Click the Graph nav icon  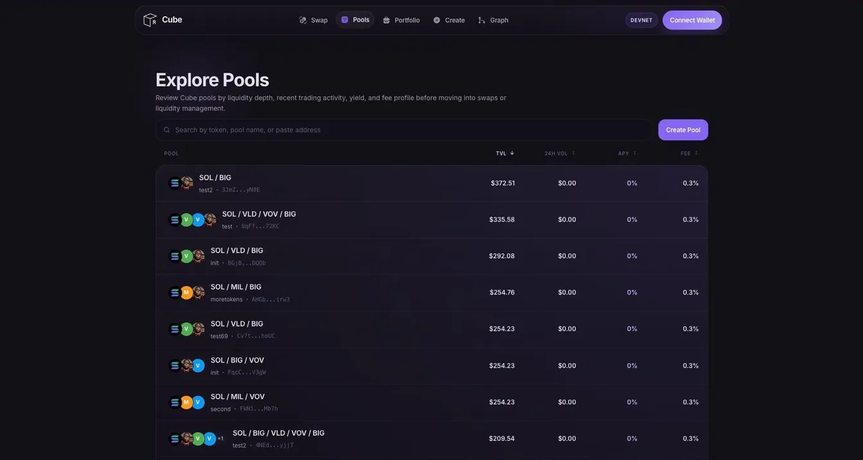482,21
